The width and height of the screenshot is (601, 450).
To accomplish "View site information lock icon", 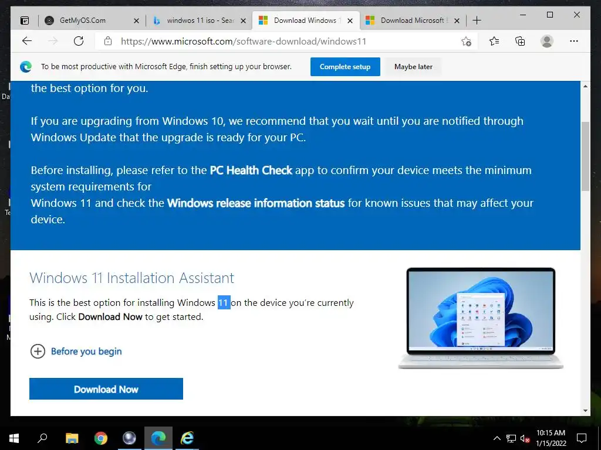I will click(x=108, y=41).
